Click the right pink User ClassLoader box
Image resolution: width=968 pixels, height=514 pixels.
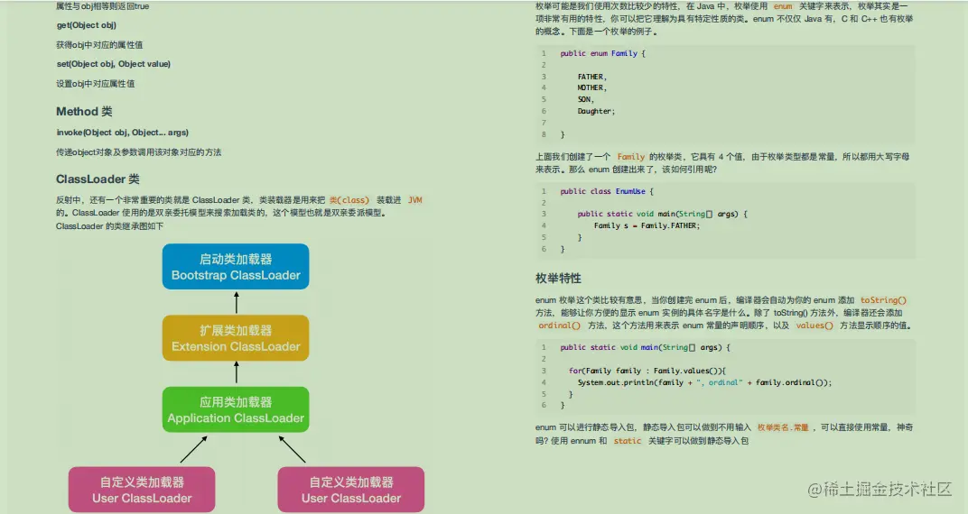[351, 490]
